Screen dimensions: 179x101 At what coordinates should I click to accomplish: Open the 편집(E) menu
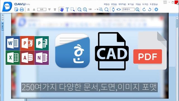114,4
